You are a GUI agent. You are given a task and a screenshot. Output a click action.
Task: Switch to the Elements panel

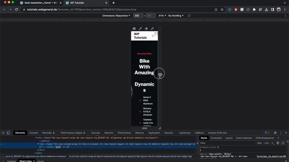20,133
